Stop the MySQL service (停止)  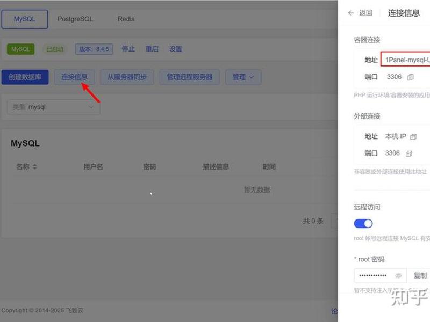128,49
